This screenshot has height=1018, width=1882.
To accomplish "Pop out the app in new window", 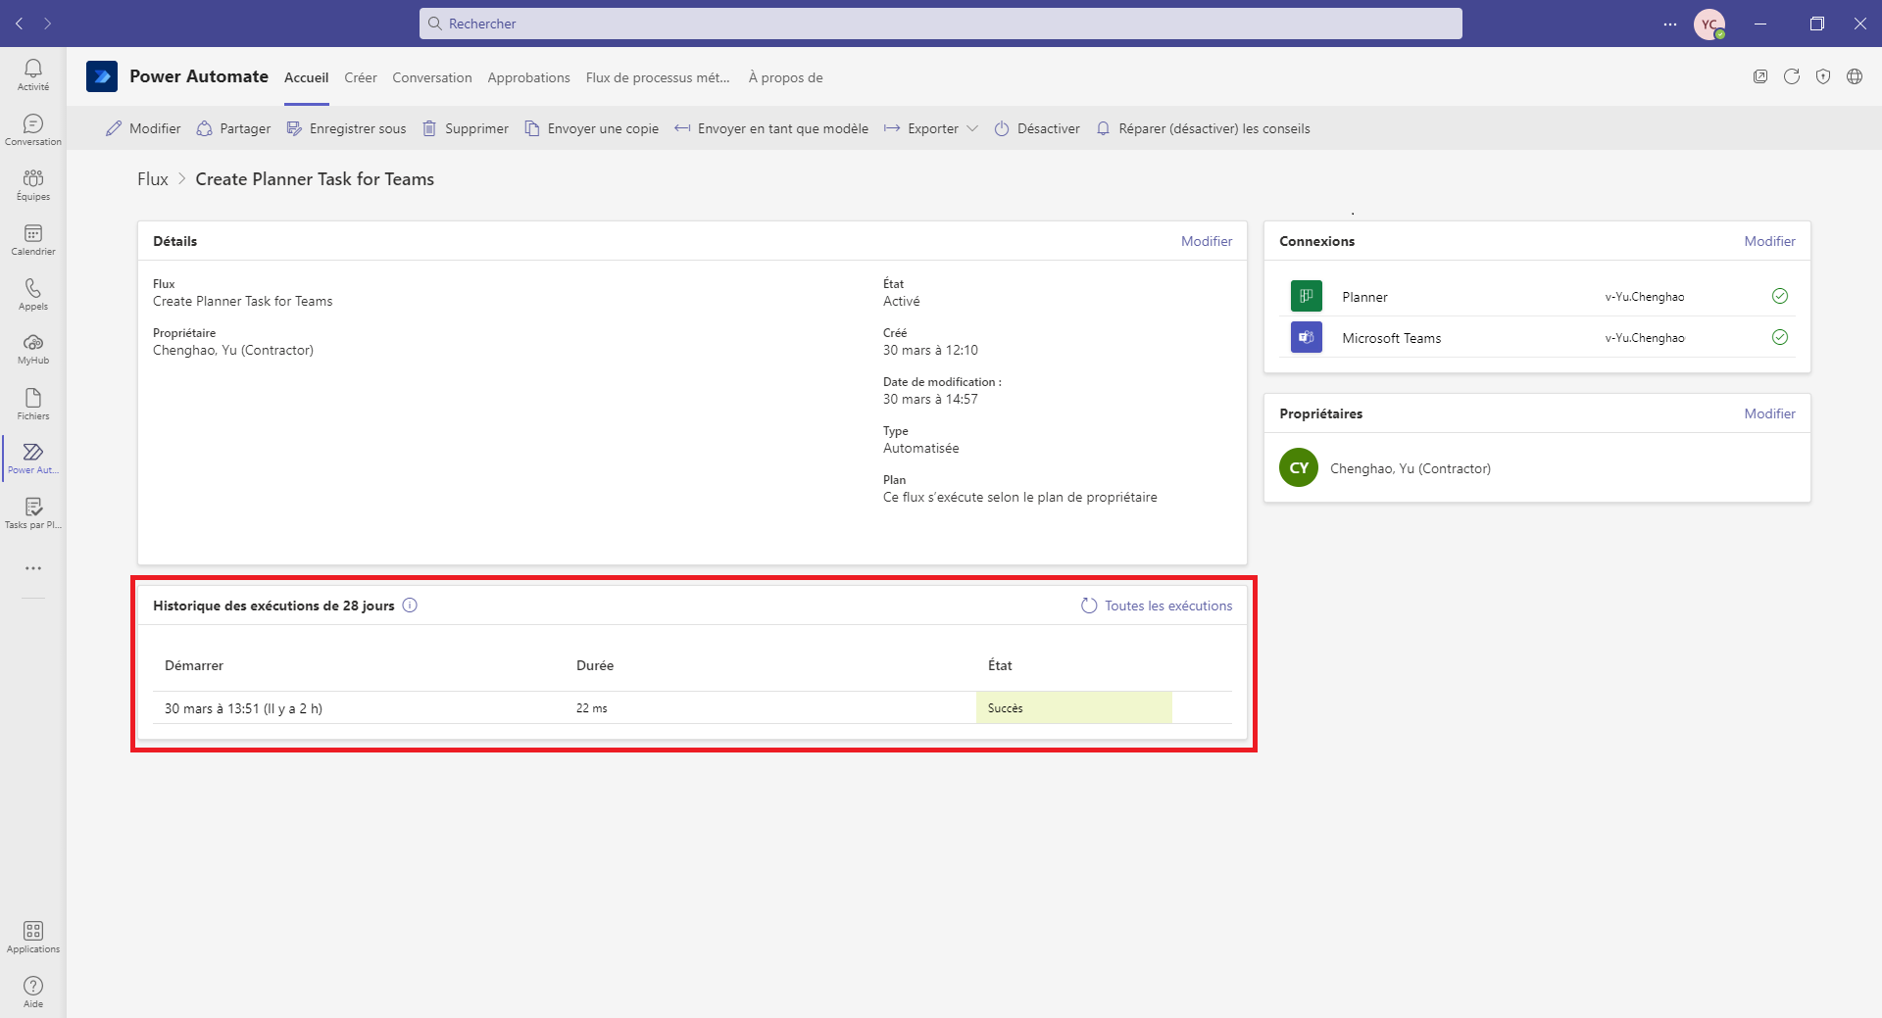I will 1760,76.
